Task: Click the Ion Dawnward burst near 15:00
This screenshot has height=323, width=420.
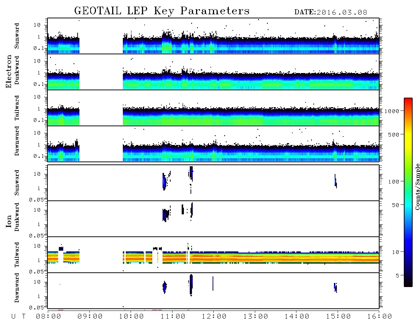Action: (x=335, y=287)
